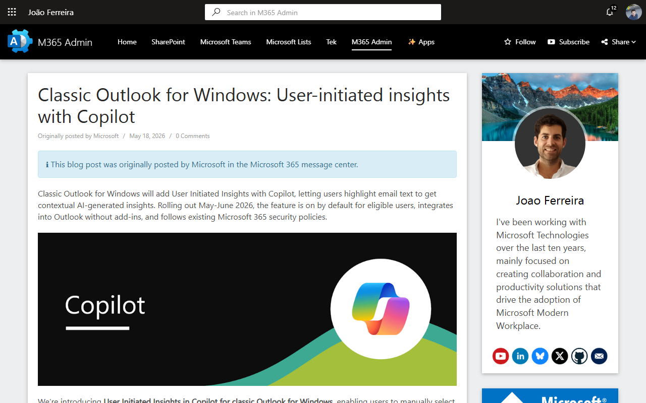Click the Copilot banner image
Screen dimensions: 646x403
coord(247,309)
